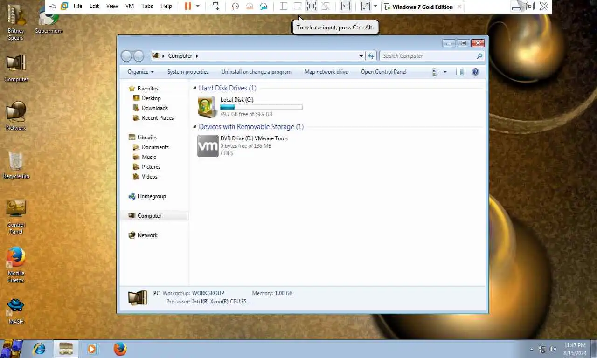Click Map network drive
The height and width of the screenshot is (358, 597).
[x=326, y=72]
